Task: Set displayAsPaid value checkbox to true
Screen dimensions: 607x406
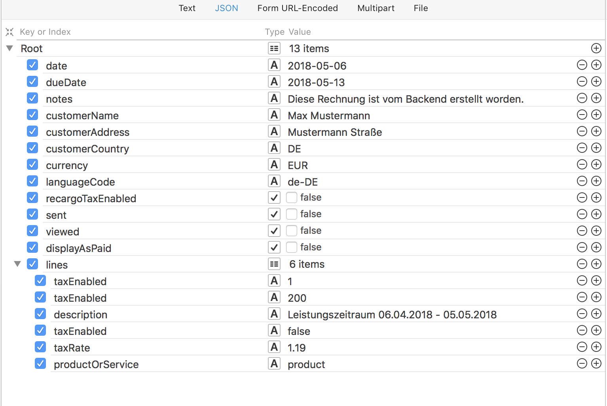Action: [x=292, y=247]
